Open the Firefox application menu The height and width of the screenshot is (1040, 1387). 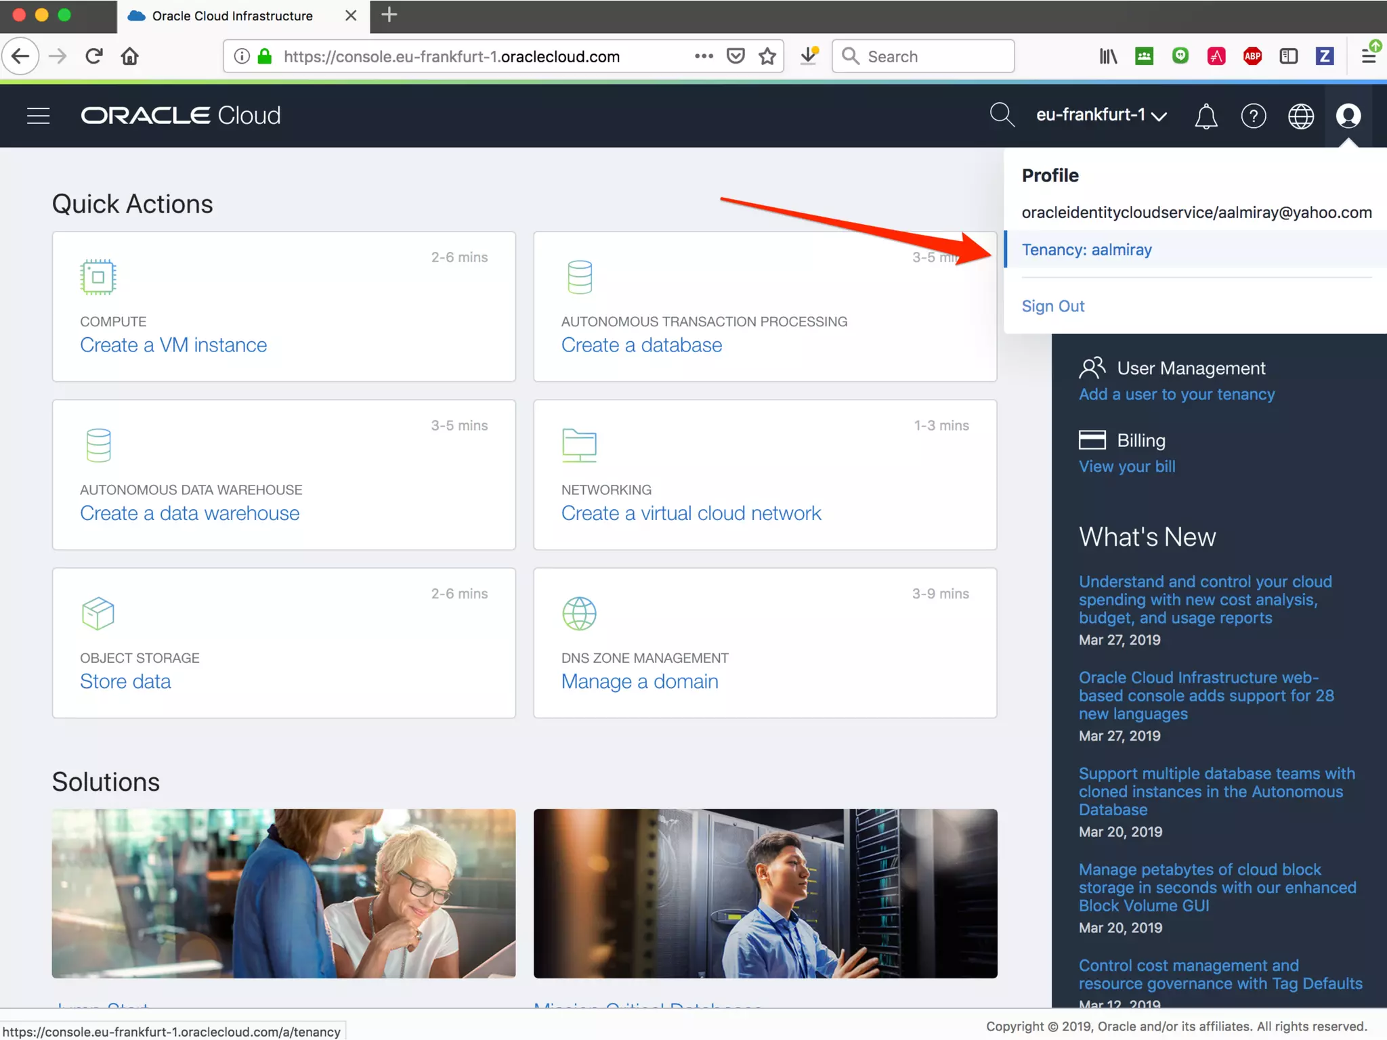click(x=1369, y=56)
